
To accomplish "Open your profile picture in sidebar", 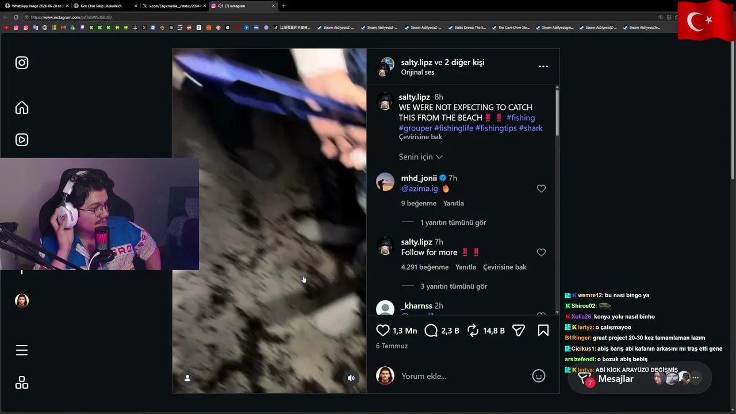I will tap(22, 301).
